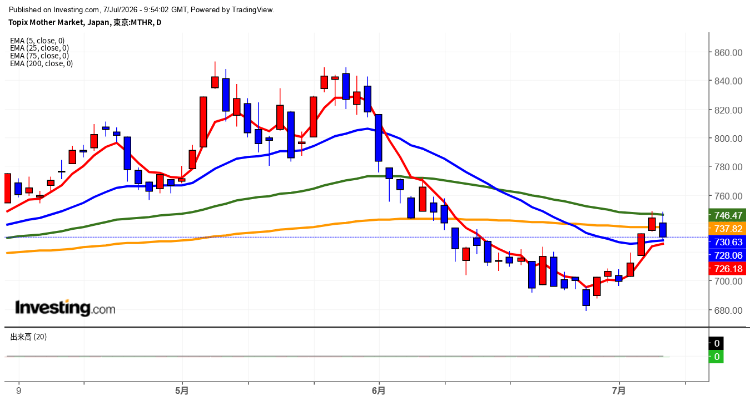Click the 6月 date axis label

379,391
